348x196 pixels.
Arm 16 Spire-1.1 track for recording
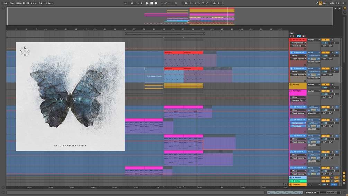tap(337, 152)
